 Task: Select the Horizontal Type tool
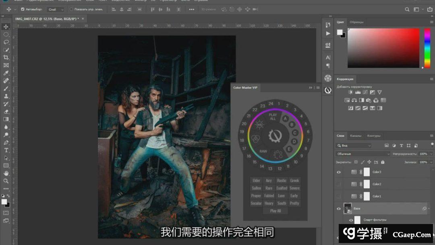[6, 150]
